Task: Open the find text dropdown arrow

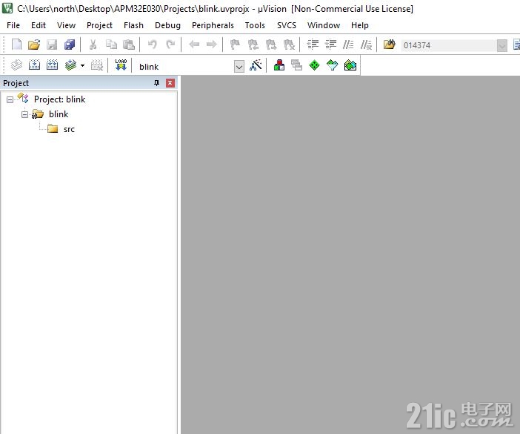Action: (502, 45)
